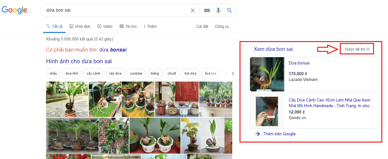Click the blue search magnifier icon

tap(229, 10)
